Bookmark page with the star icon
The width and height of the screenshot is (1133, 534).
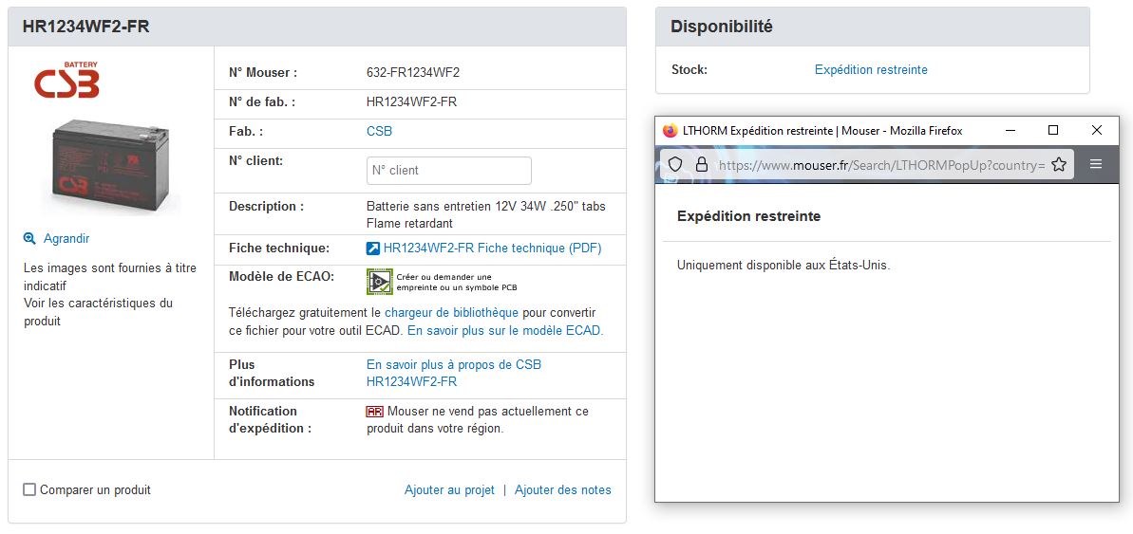coord(1059,164)
